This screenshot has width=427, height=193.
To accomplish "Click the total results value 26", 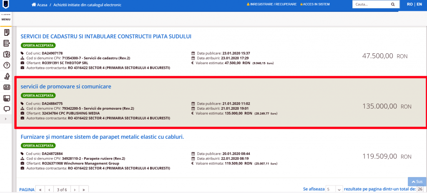I will (420, 189).
